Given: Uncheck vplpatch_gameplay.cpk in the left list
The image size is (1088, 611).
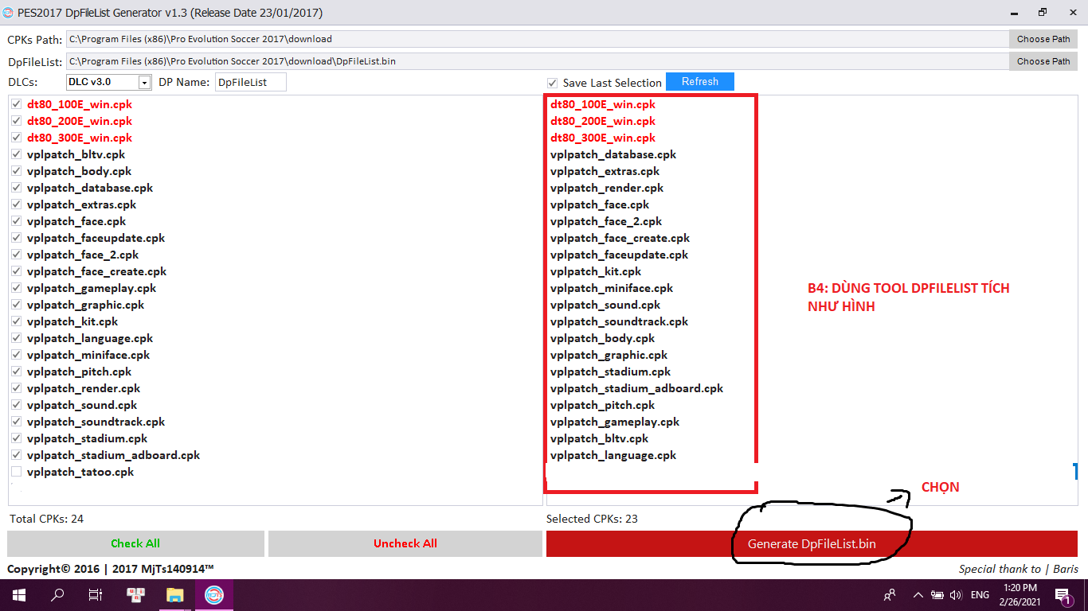Looking at the screenshot, I should pyautogui.click(x=16, y=288).
